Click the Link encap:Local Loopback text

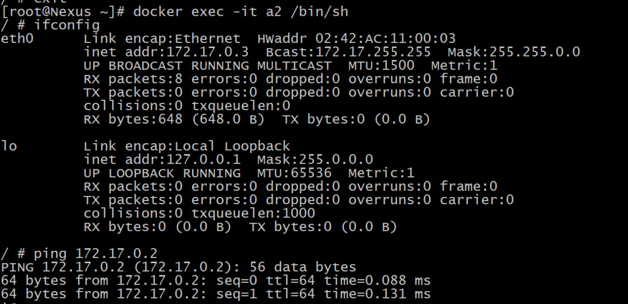[x=187, y=146]
